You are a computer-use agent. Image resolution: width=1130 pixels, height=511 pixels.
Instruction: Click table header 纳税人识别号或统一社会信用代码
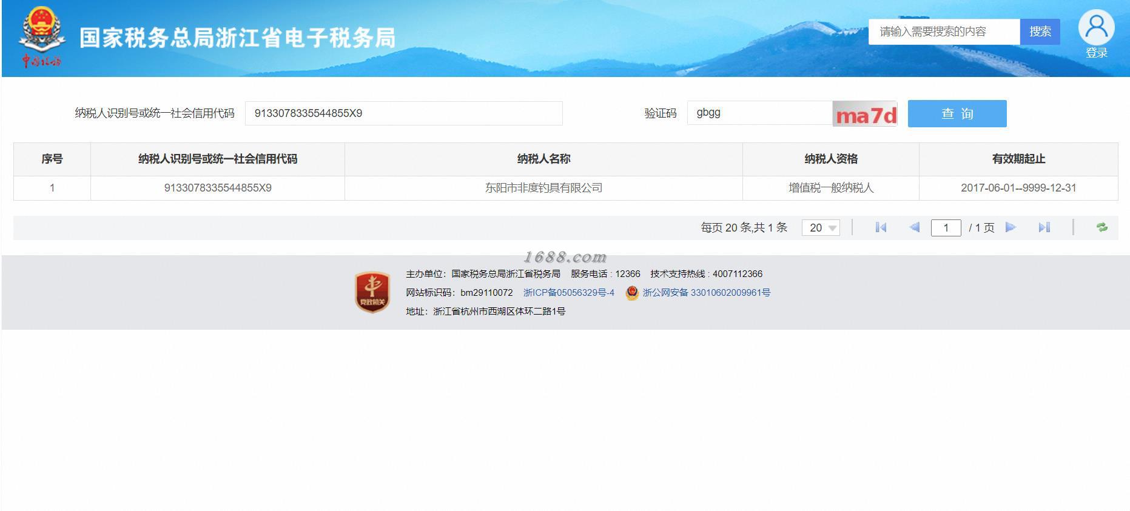[x=218, y=159]
